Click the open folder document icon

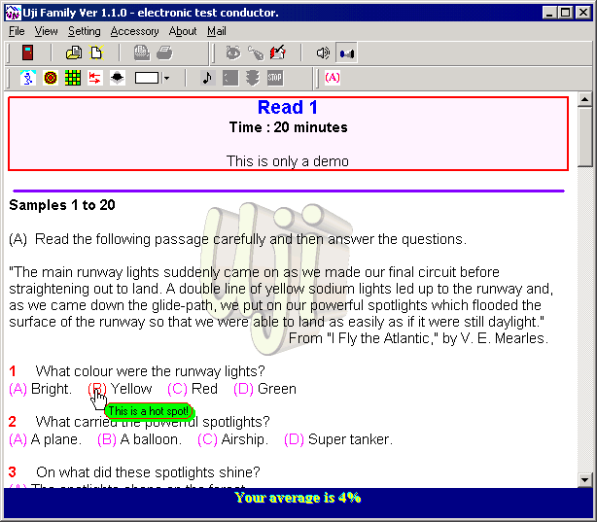point(73,52)
